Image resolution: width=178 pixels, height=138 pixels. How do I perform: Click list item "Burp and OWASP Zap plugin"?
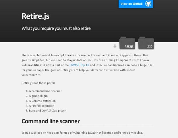pos(47,110)
